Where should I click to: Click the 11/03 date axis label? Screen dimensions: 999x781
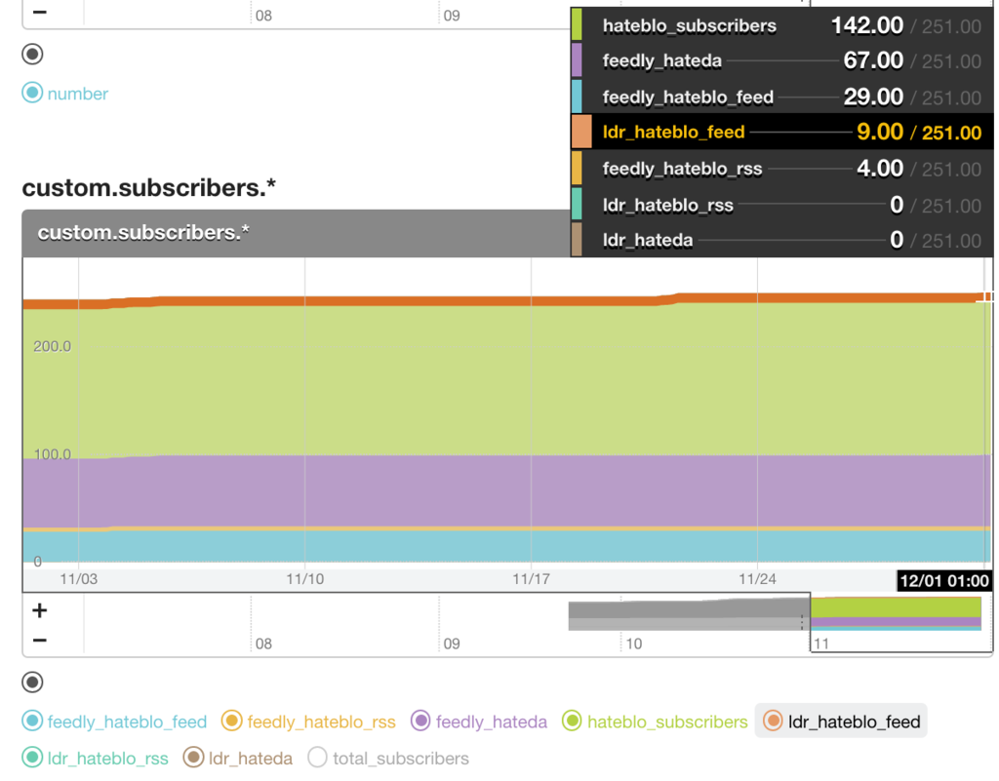[x=79, y=579]
